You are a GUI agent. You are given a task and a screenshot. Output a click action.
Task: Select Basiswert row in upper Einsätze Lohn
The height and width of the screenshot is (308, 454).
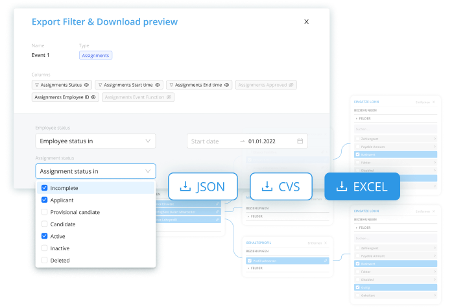pos(396,154)
